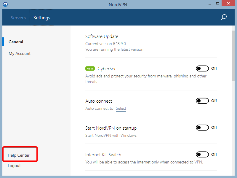The width and height of the screenshot is (237, 178).
Task: Click the Software Update heading
Action: [x=102, y=36]
